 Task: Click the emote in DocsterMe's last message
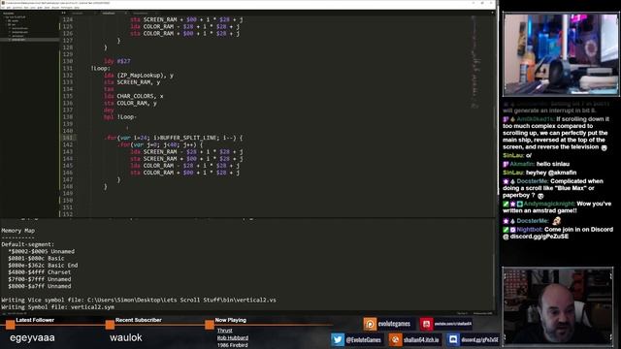pos(556,221)
